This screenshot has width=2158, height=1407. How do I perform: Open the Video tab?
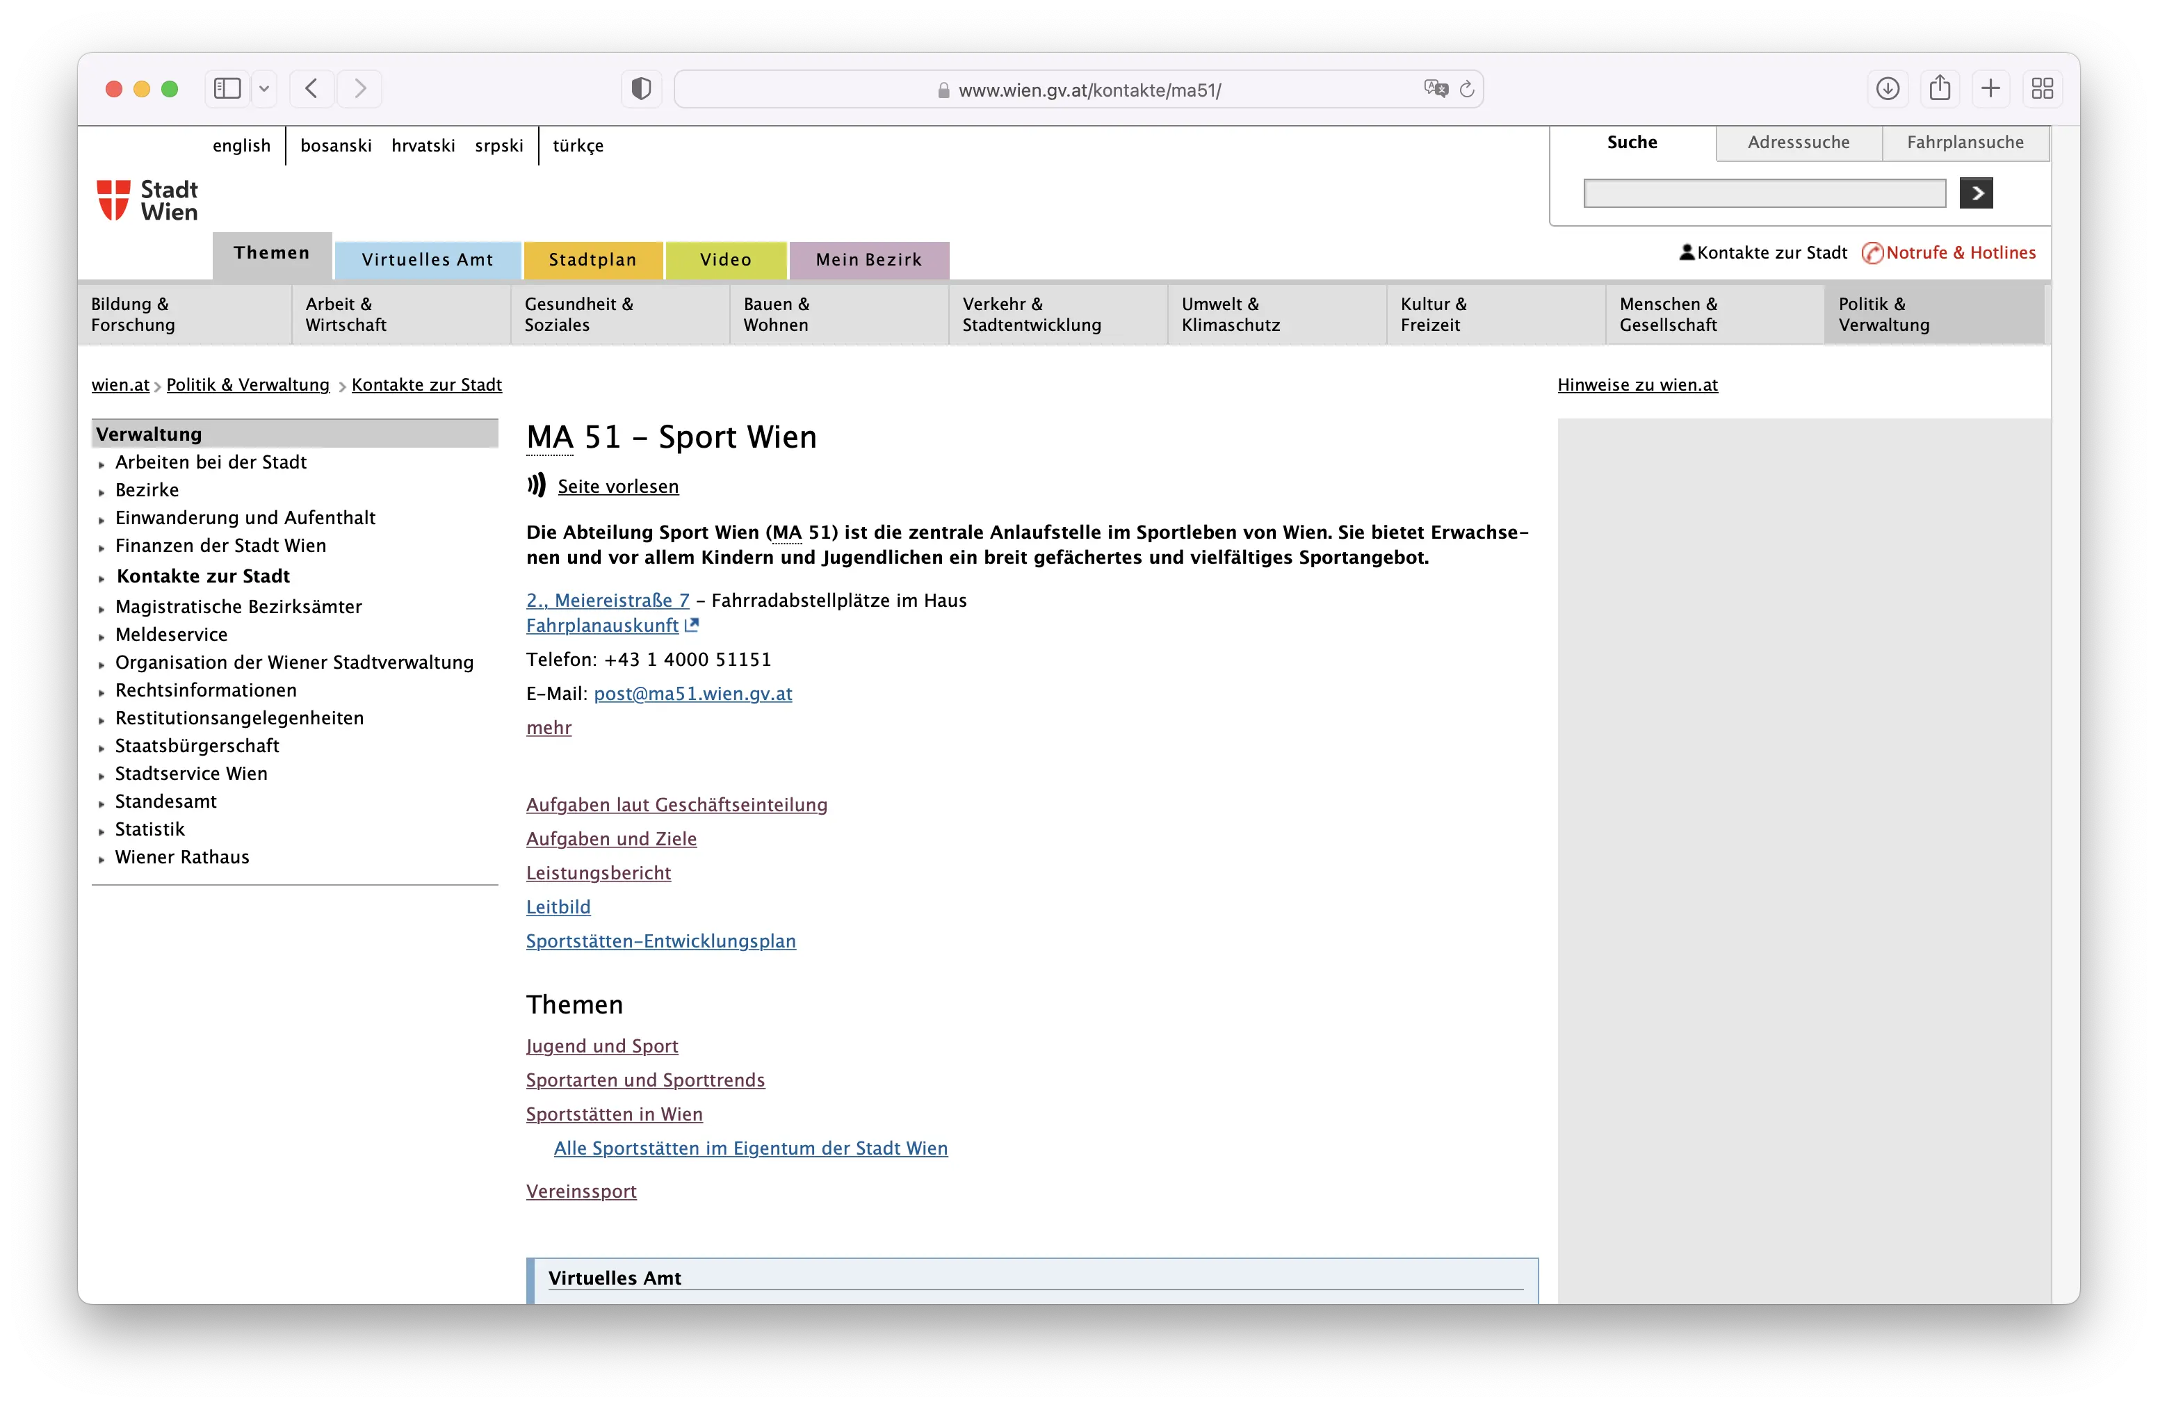[x=725, y=259]
